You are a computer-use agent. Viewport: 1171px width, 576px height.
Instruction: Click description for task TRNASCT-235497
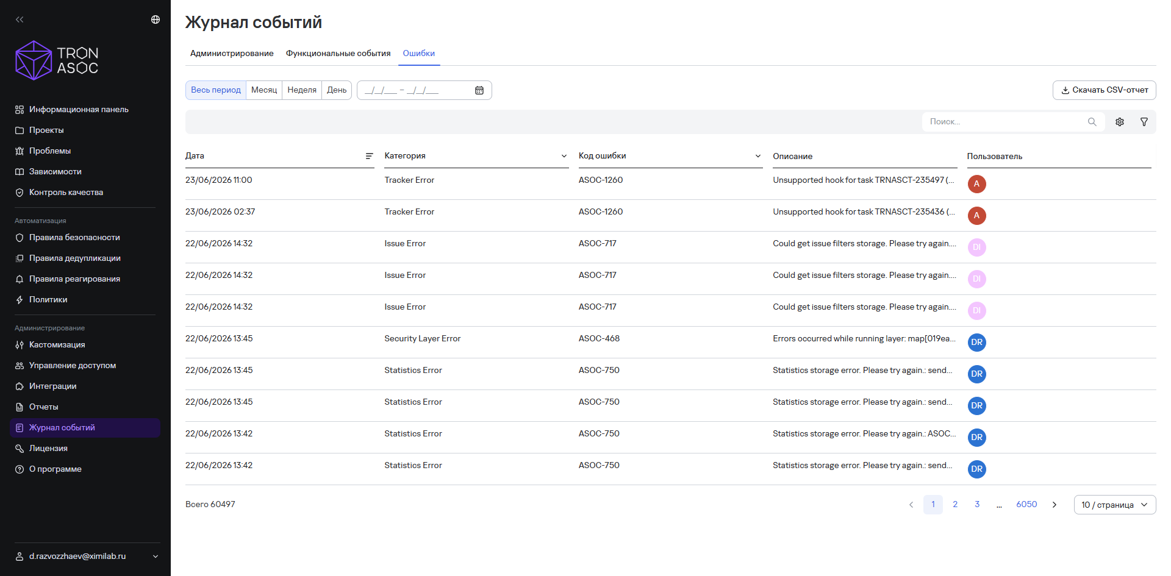[864, 180]
